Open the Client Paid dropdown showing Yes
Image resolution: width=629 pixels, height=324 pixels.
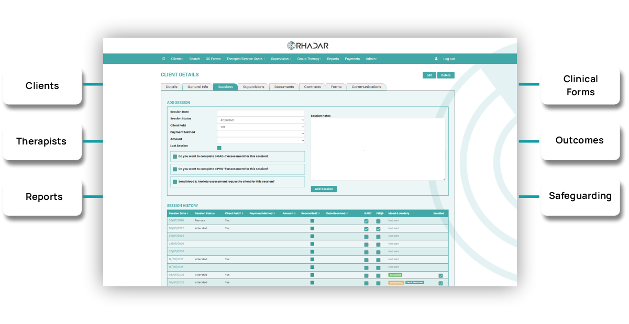click(261, 127)
